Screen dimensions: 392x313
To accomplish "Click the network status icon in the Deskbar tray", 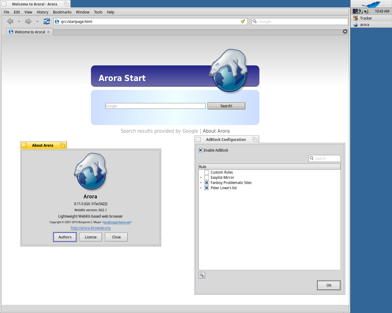I will pyautogui.click(x=361, y=11).
